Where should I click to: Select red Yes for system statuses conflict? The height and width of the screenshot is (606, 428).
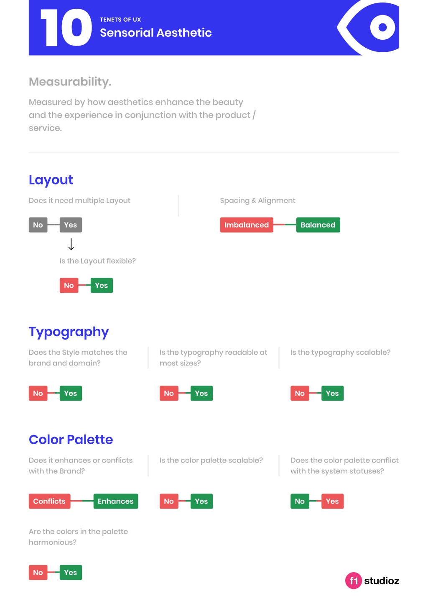pyautogui.click(x=332, y=501)
